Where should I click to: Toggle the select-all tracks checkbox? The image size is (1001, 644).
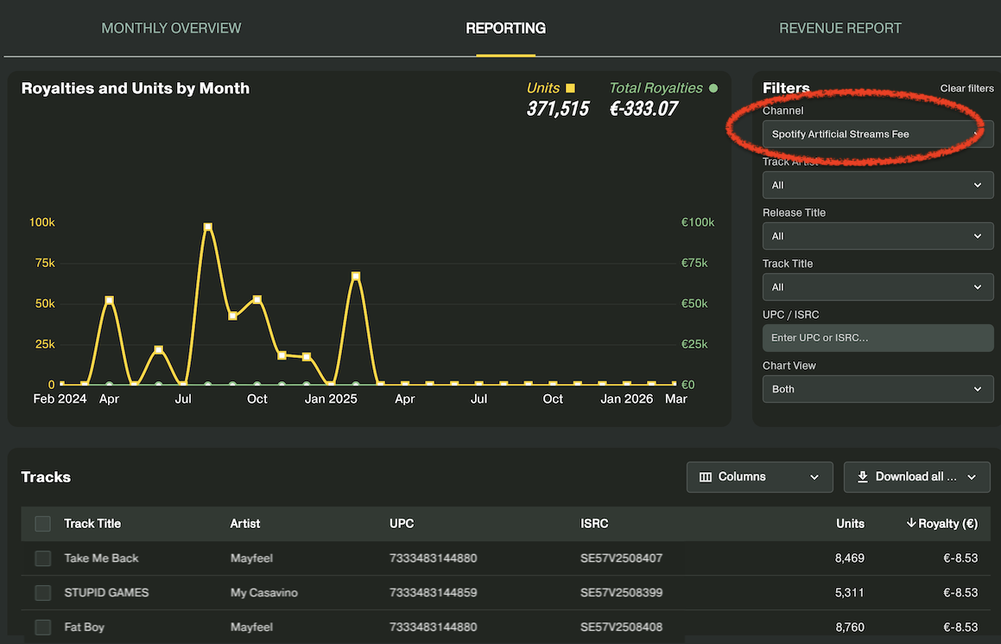pyautogui.click(x=42, y=524)
